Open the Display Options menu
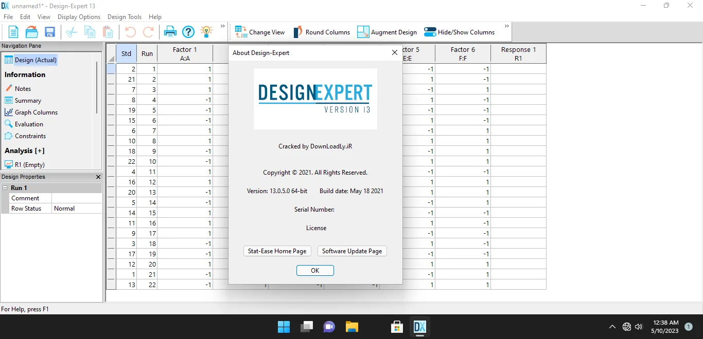The height and width of the screenshot is (339, 703). point(79,17)
